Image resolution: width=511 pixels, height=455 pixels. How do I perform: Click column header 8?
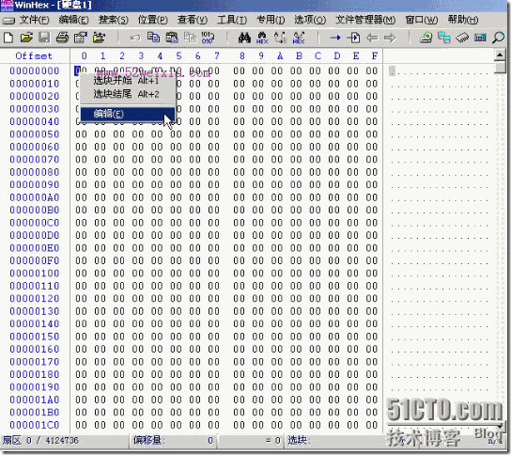tap(241, 55)
